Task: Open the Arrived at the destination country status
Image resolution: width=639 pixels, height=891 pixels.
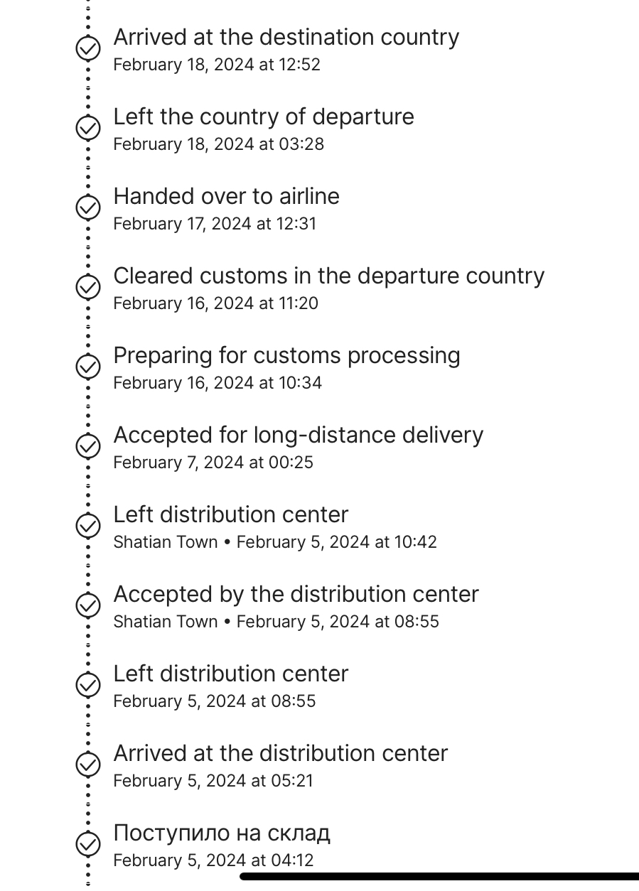Action: tap(286, 37)
